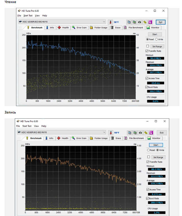
Task: Toggle Access Time checkbox in the top window
Action: point(147,78)
